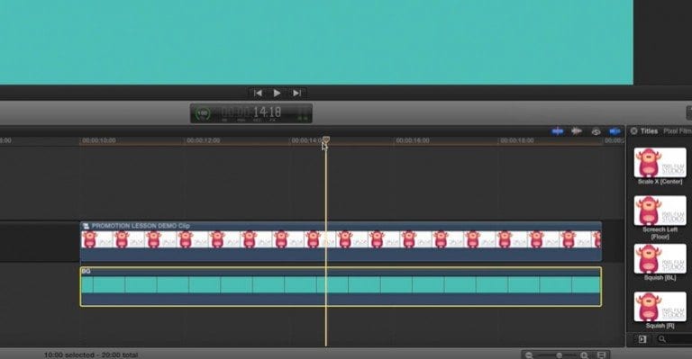Choose the Screech Left [Floor] title preset
Image resolution: width=692 pixels, height=359 pixels.
coord(660,211)
